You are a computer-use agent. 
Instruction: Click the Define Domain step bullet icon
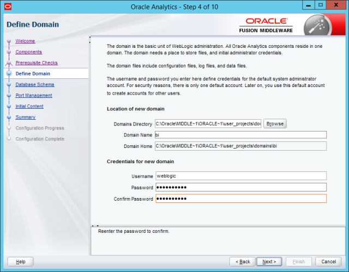(9, 73)
